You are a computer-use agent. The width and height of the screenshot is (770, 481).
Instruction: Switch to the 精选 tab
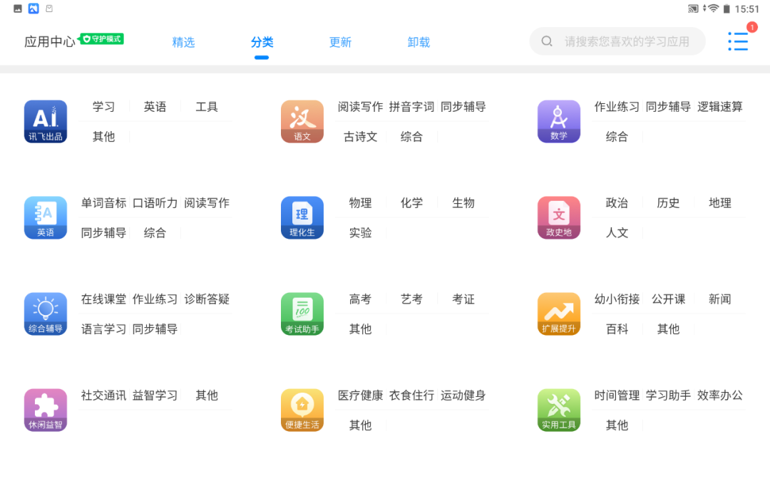point(184,42)
